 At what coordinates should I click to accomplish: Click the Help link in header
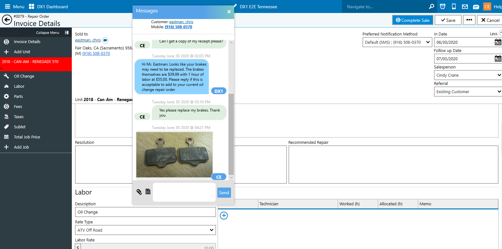[498, 7]
